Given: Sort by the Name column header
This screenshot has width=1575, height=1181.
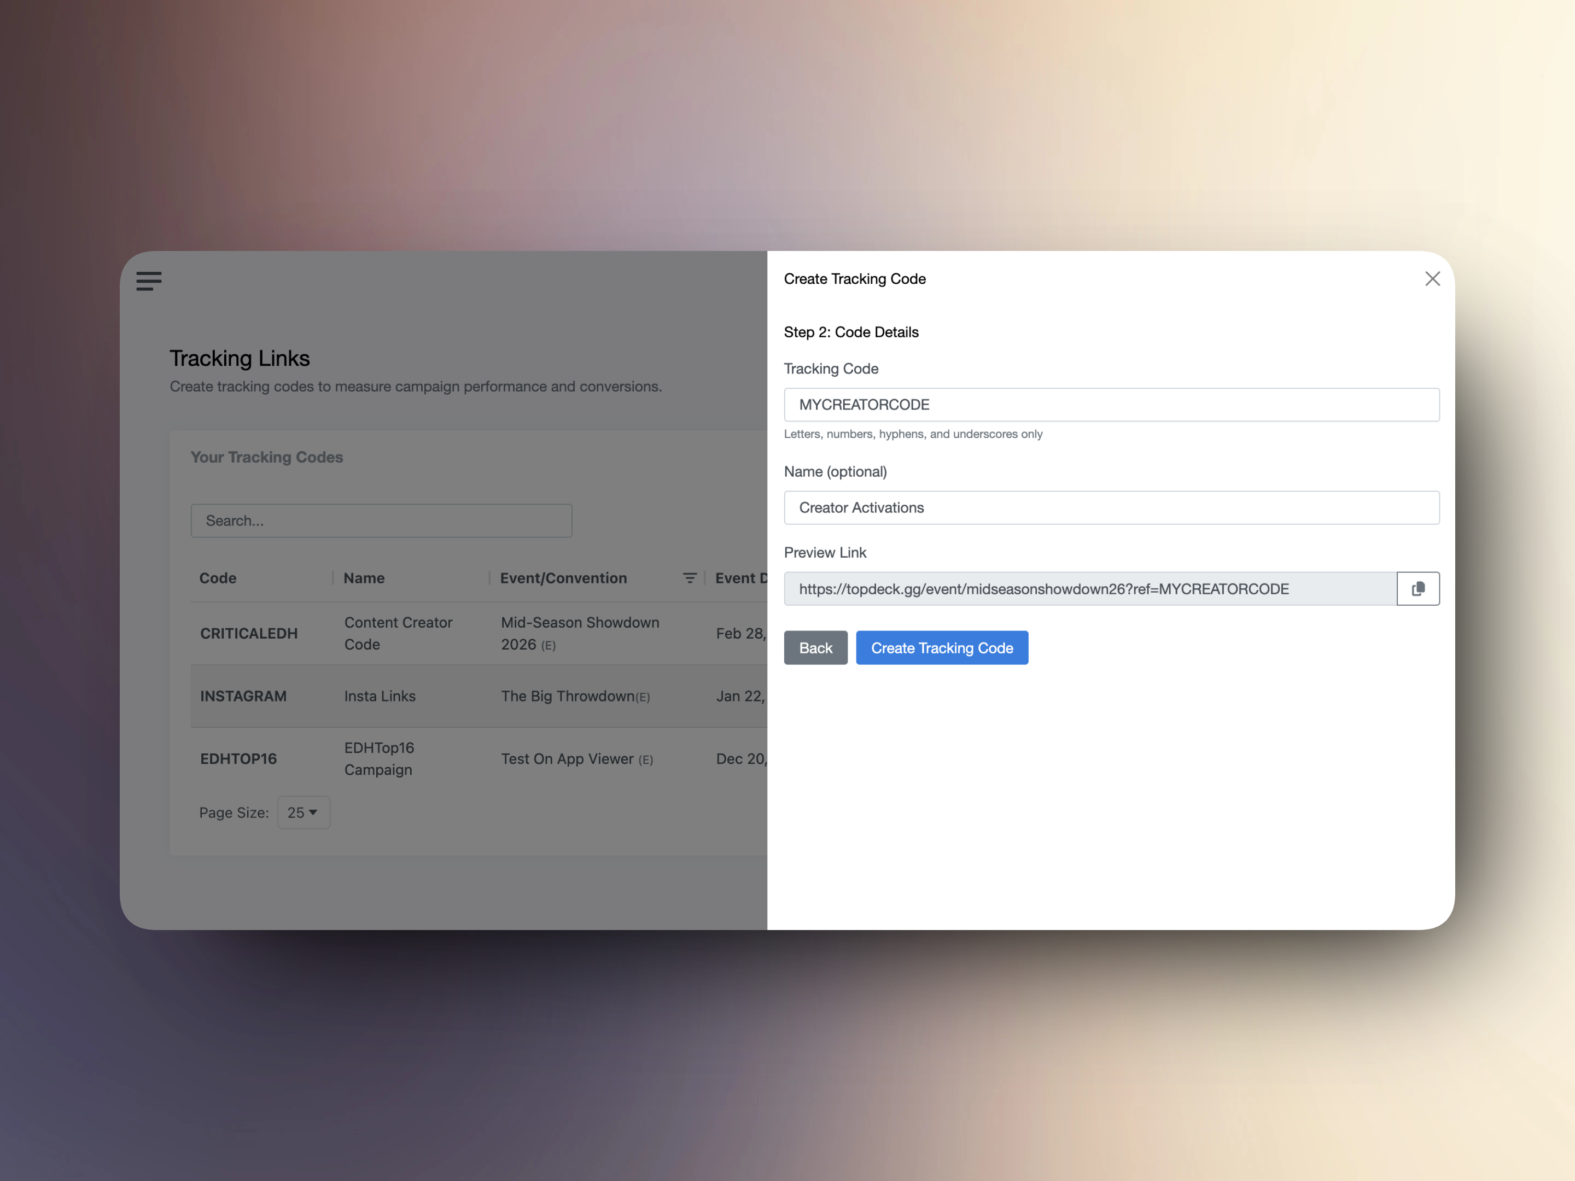Looking at the screenshot, I should 364,578.
